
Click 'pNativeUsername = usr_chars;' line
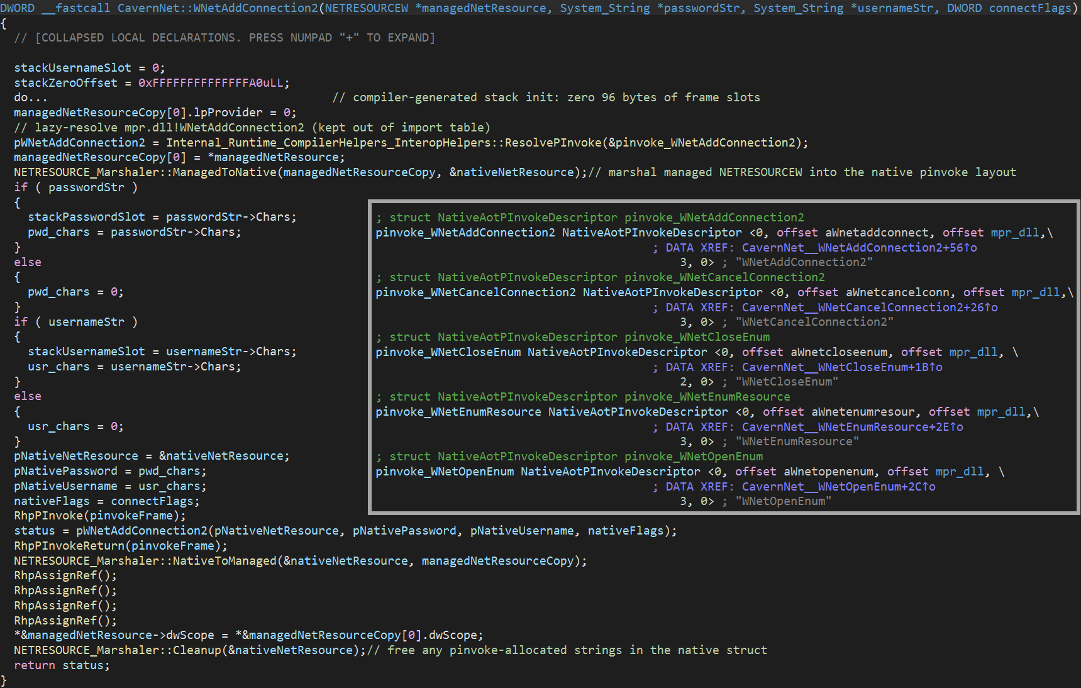pyautogui.click(x=110, y=486)
